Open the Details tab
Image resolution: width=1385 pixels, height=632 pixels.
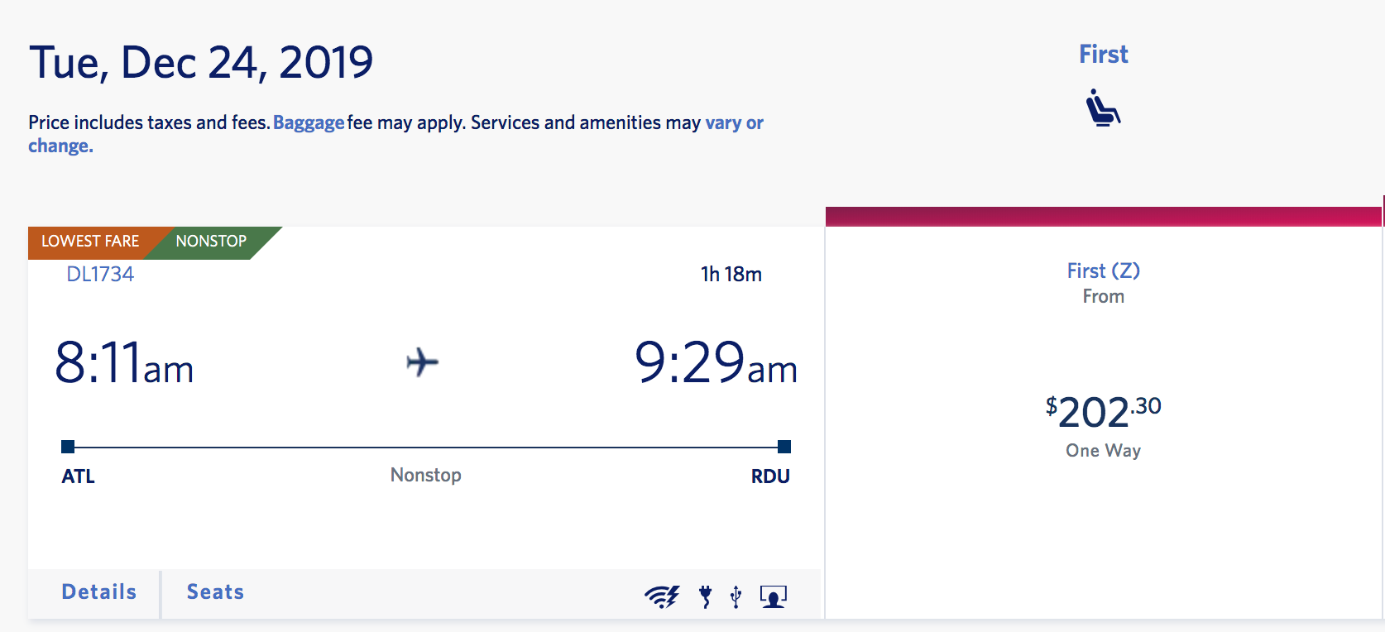click(x=99, y=592)
